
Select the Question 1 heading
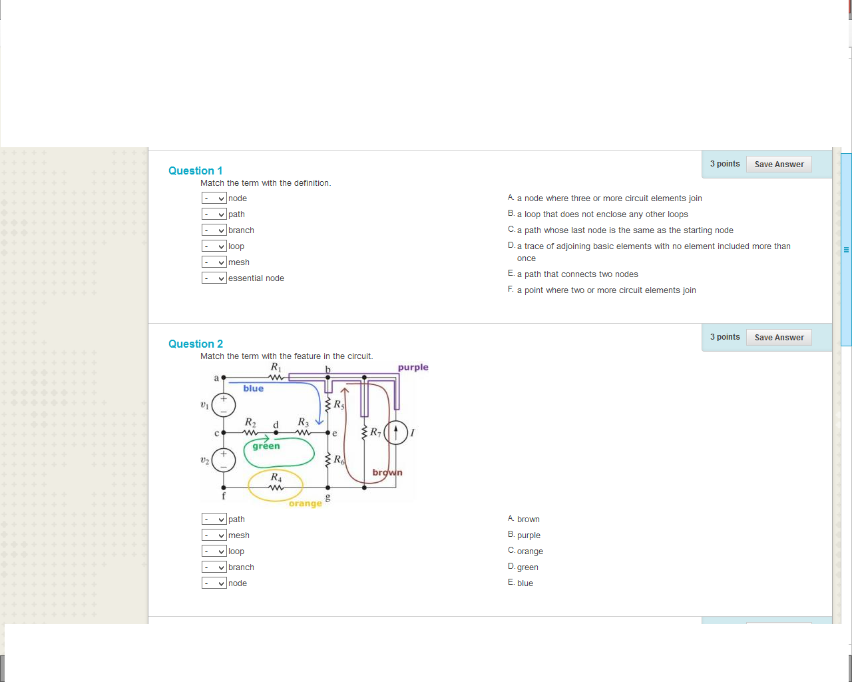[195, 170]
